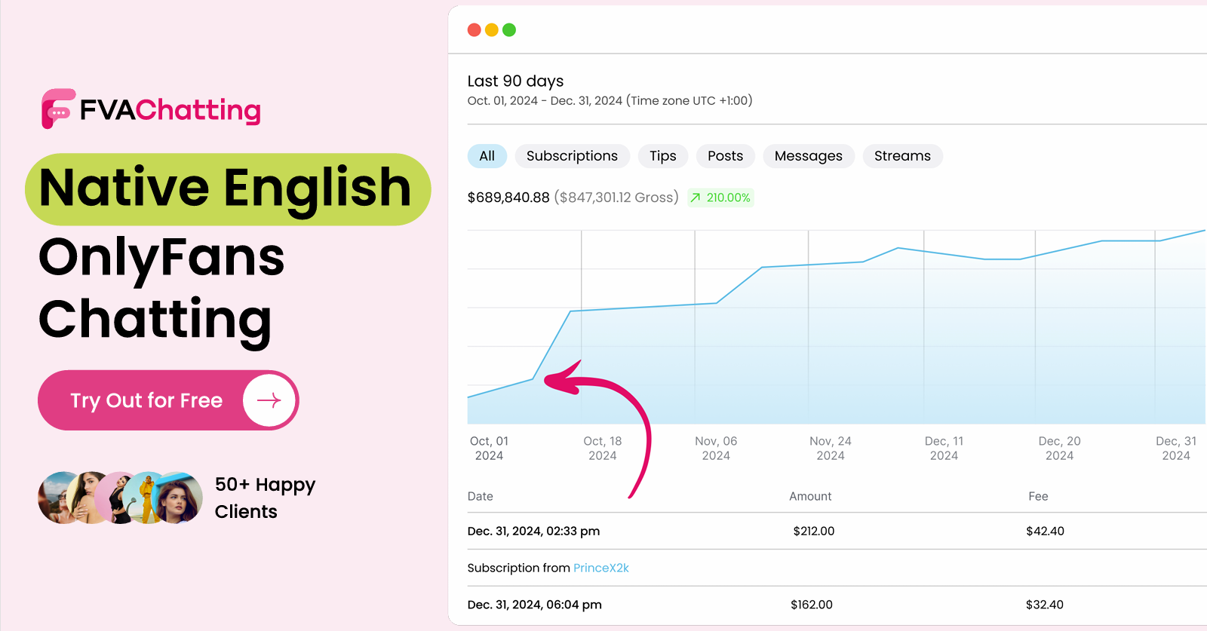Click the Oct, 01 2024 chart axis label
This screenshot has width=1207, height=631.
pos(489,448)
